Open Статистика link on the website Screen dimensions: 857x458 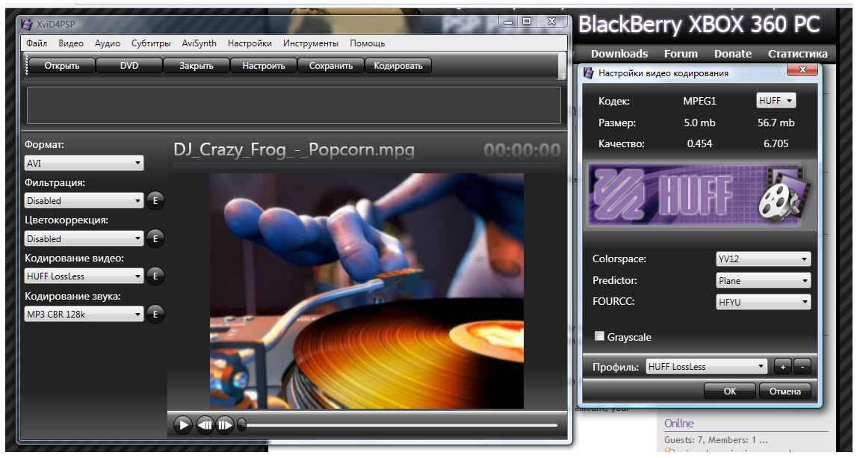[x=797, y=54]
